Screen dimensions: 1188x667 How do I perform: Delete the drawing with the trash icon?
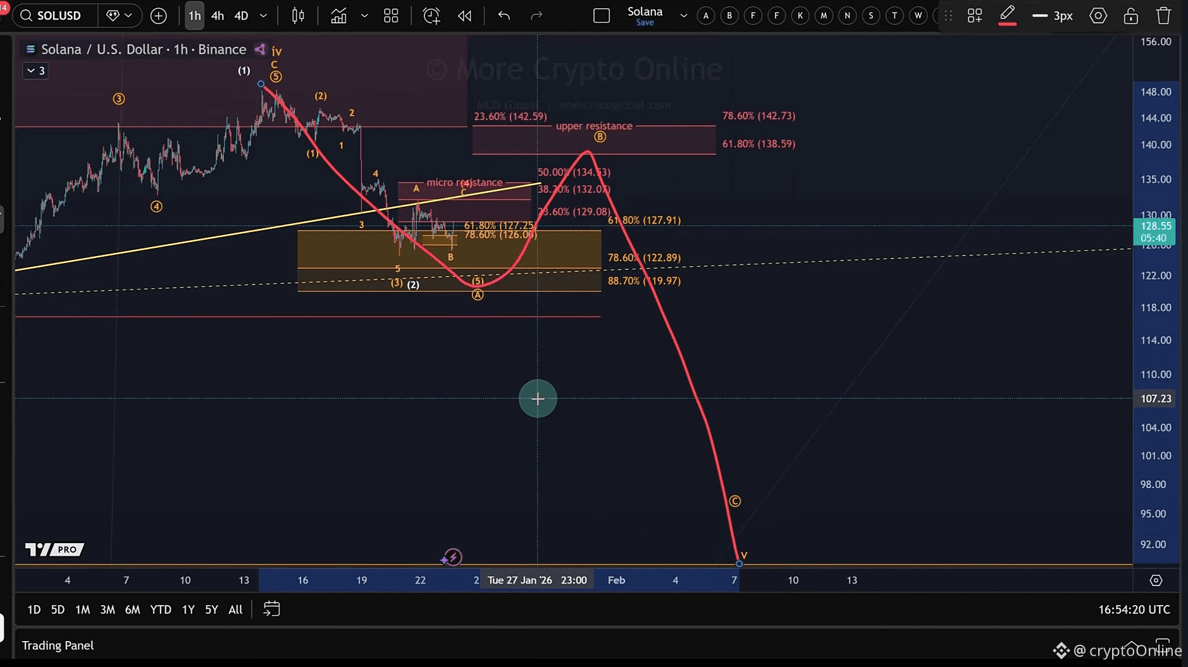point(1163,16)
